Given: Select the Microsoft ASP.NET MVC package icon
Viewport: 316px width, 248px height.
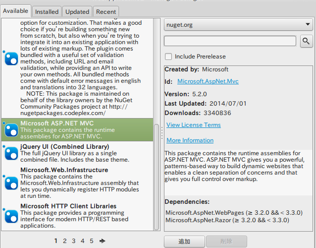Looking at the screenshot, I should pos(11,130).
